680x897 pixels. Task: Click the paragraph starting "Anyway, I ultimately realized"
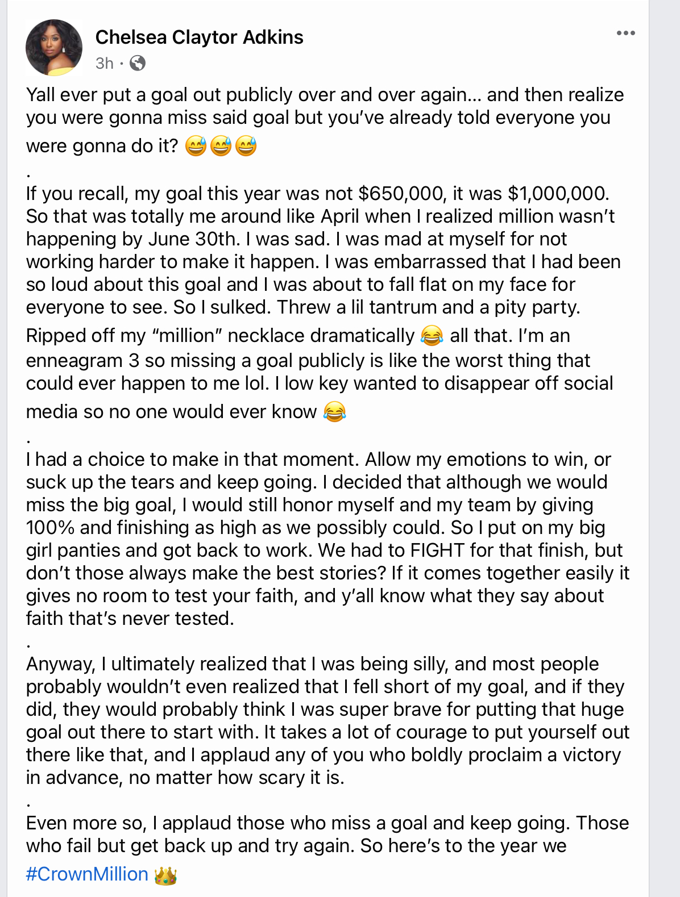[327, 720]
